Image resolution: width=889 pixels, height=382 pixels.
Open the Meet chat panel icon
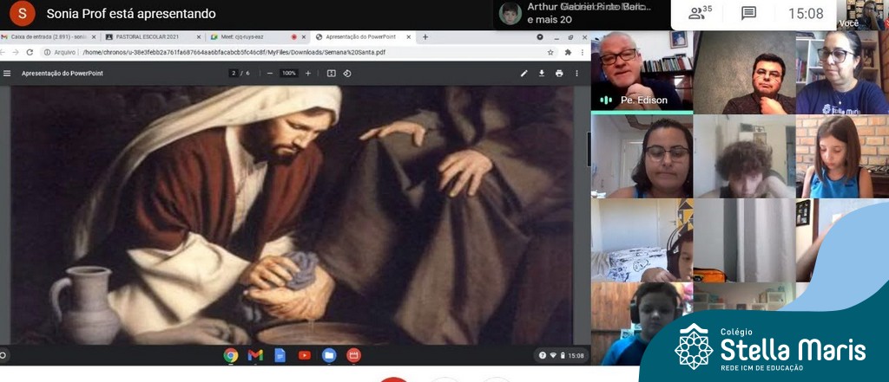748,13
